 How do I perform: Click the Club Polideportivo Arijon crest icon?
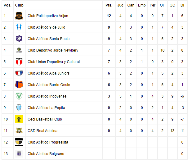[19, 16]
